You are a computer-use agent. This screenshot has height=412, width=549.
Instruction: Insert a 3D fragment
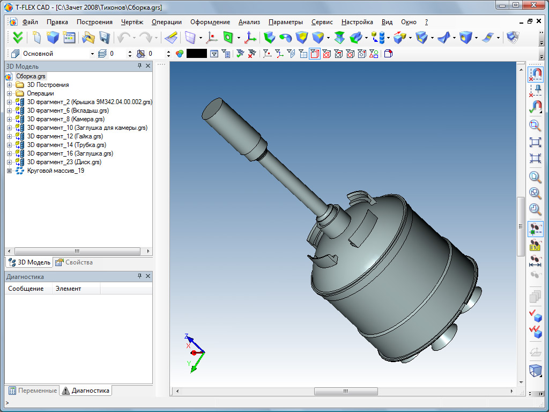click(x=378, y=37)
